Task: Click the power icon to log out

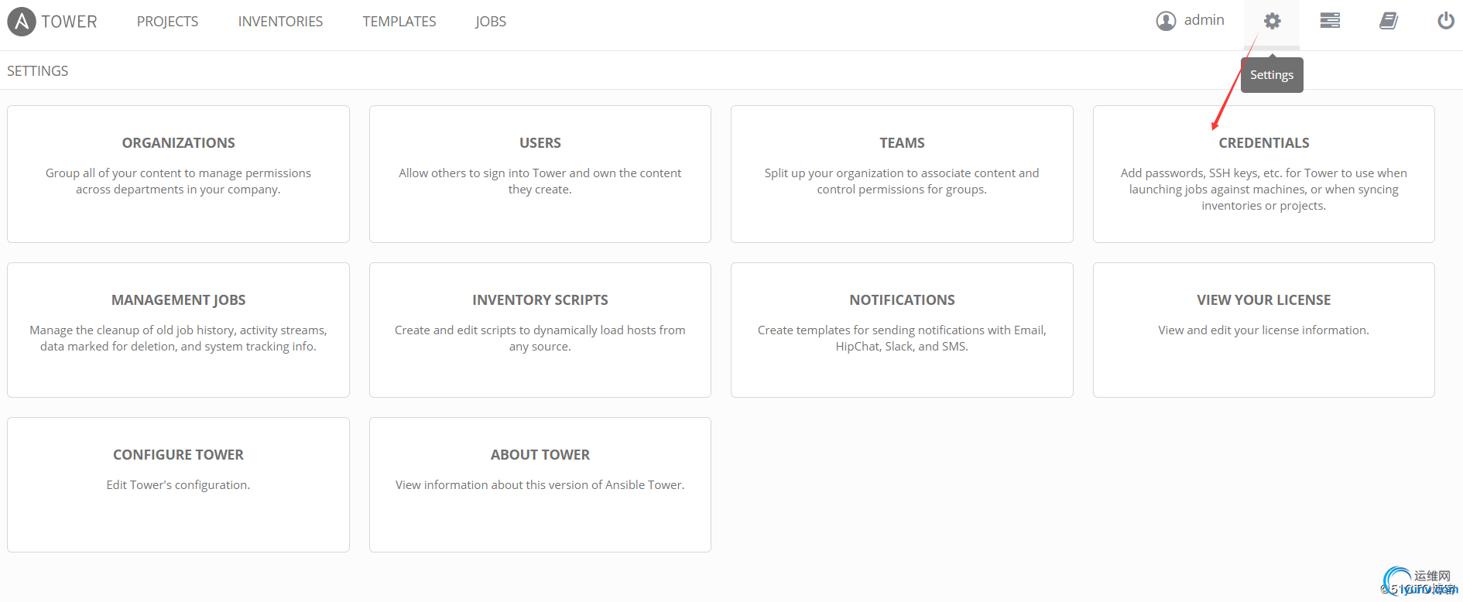Action: coord(1446,21)
